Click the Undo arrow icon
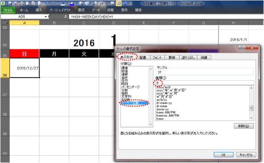 point(46,3)
